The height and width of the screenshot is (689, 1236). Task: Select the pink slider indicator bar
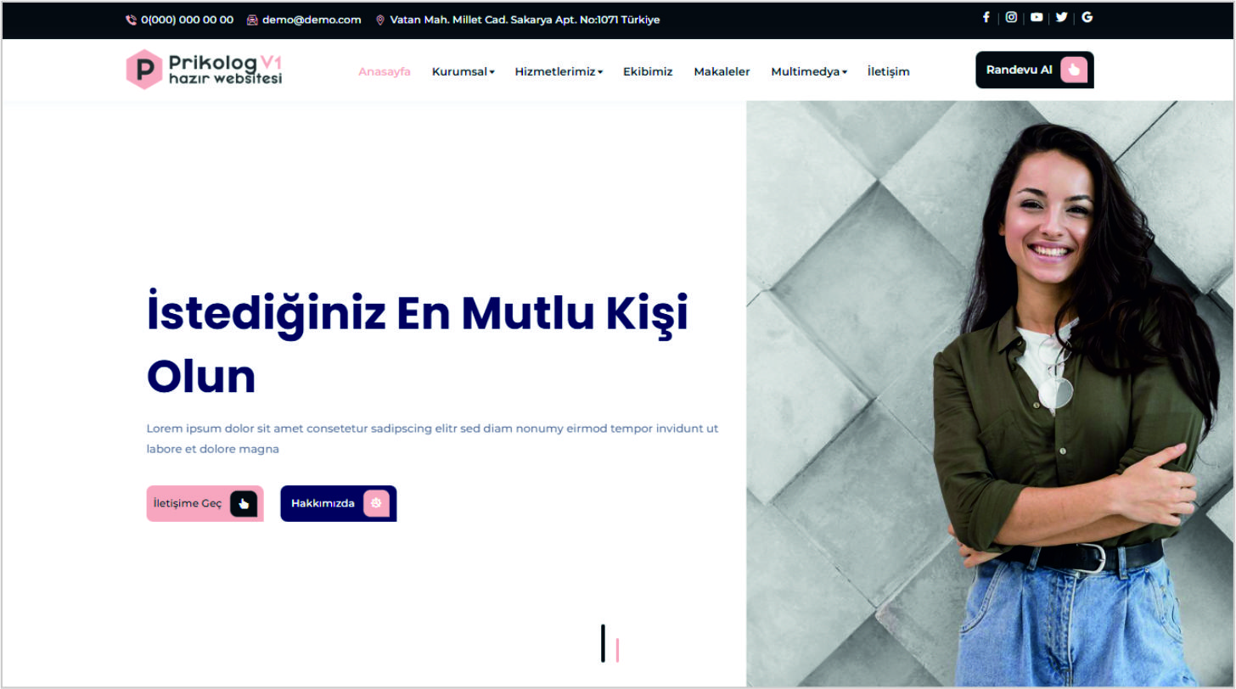click(618, 650)
